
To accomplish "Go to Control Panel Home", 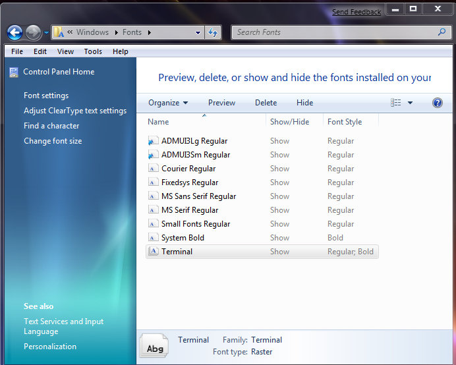I will [x=59, y=72].
